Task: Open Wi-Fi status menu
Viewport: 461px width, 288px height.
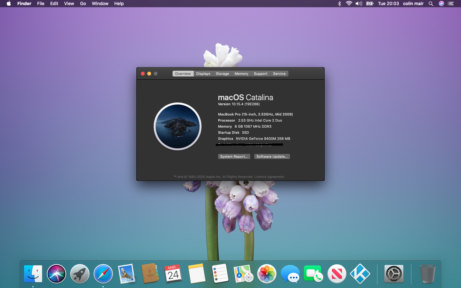Action: (349, 4)
